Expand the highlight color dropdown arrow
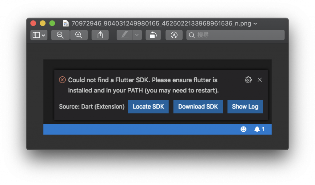The height and width of the screenshot is (185, 315). tap(137, 35)
